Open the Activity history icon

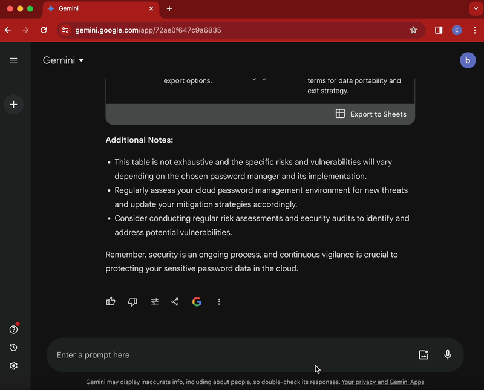coord(13,348)
